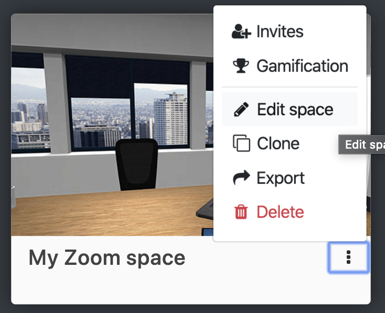Click the red Delete text

280,212
